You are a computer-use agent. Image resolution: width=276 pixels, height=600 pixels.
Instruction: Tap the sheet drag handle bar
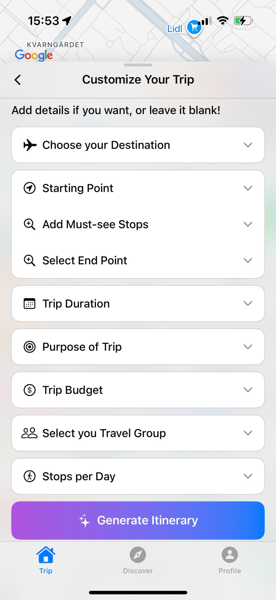(x=138, y=65)
